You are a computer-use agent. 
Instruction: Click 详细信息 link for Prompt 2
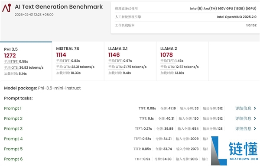(x=243, y=118)
